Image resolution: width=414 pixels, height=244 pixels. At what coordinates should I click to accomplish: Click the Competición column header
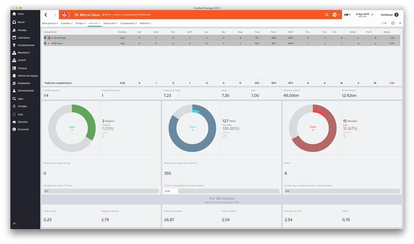tap(50, 32)
